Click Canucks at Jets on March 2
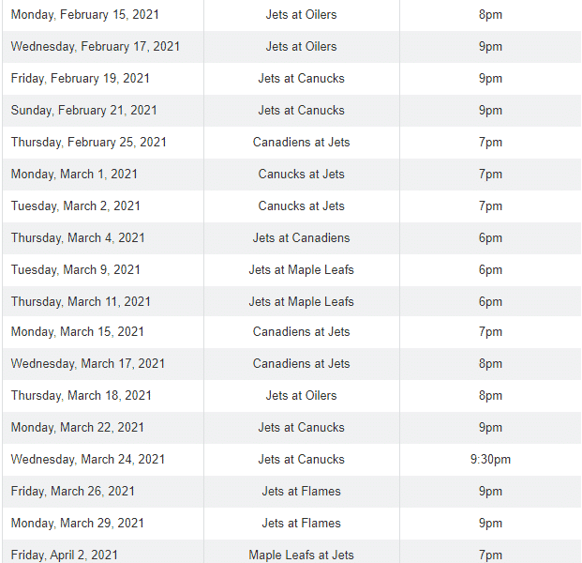 pos(301,206)
